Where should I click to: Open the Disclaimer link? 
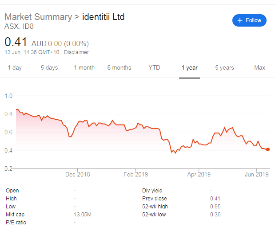(76, 52)
